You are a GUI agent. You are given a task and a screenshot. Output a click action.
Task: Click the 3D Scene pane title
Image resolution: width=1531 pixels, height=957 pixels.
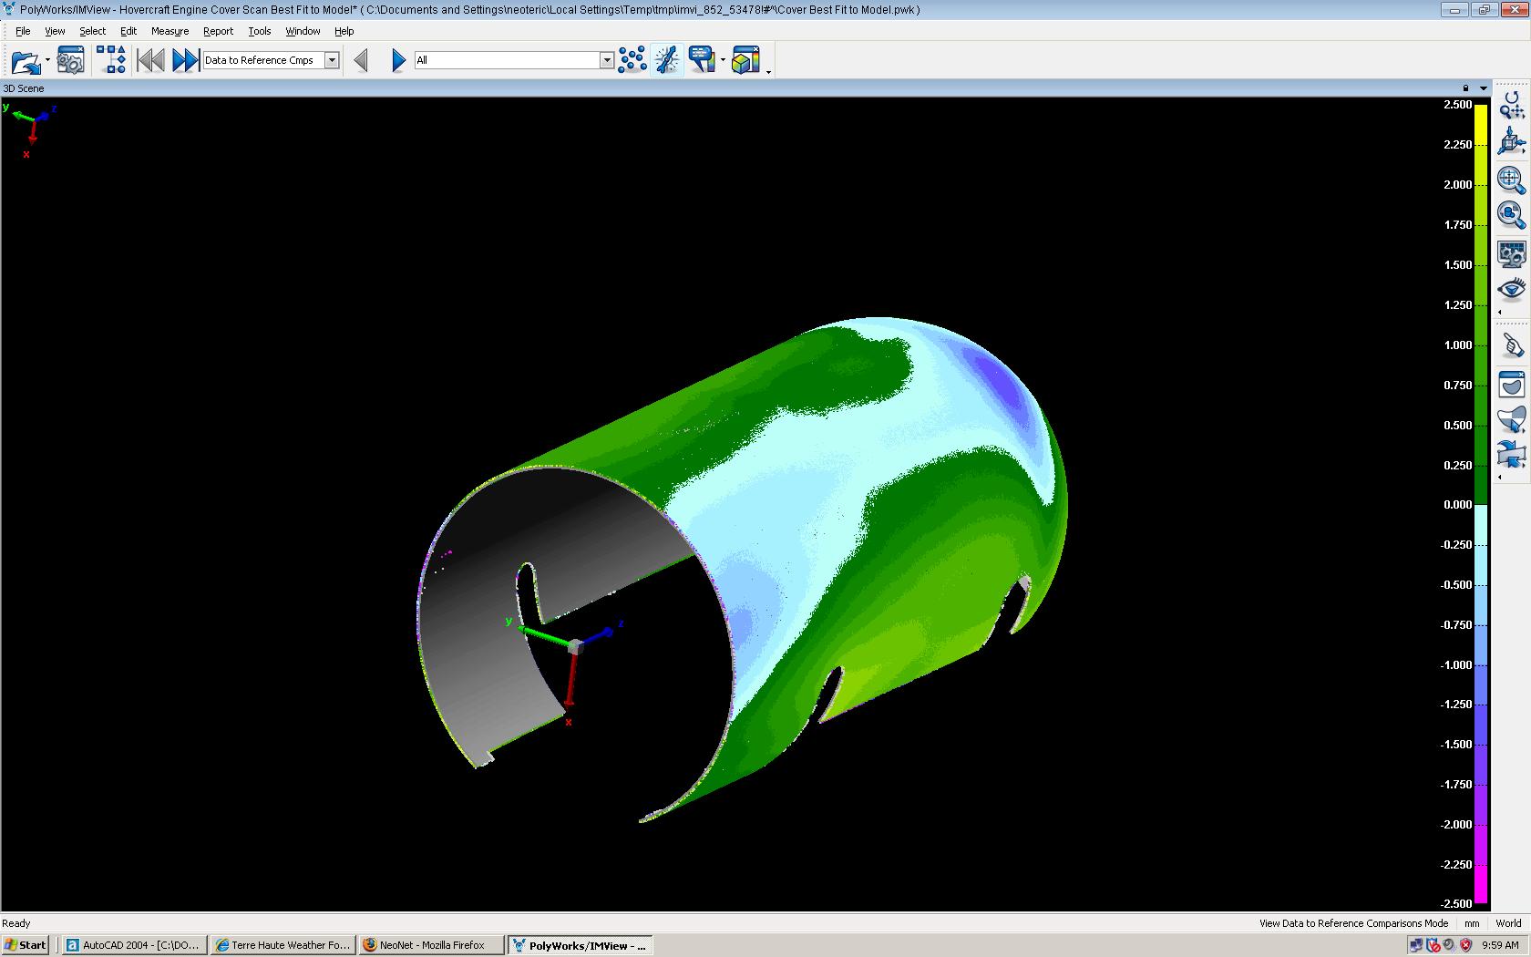click(x=24, y=88)
